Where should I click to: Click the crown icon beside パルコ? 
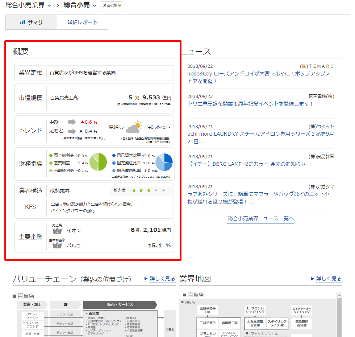(57, 246)
